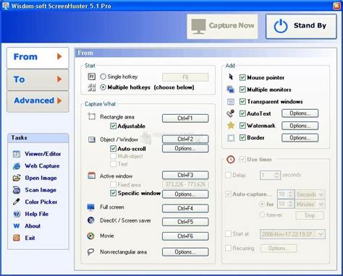The width and height of the screenshot is (343, 276).
Task: Click the Ctrl+F5 DirectX hotkey button
Action: [185, 222]
